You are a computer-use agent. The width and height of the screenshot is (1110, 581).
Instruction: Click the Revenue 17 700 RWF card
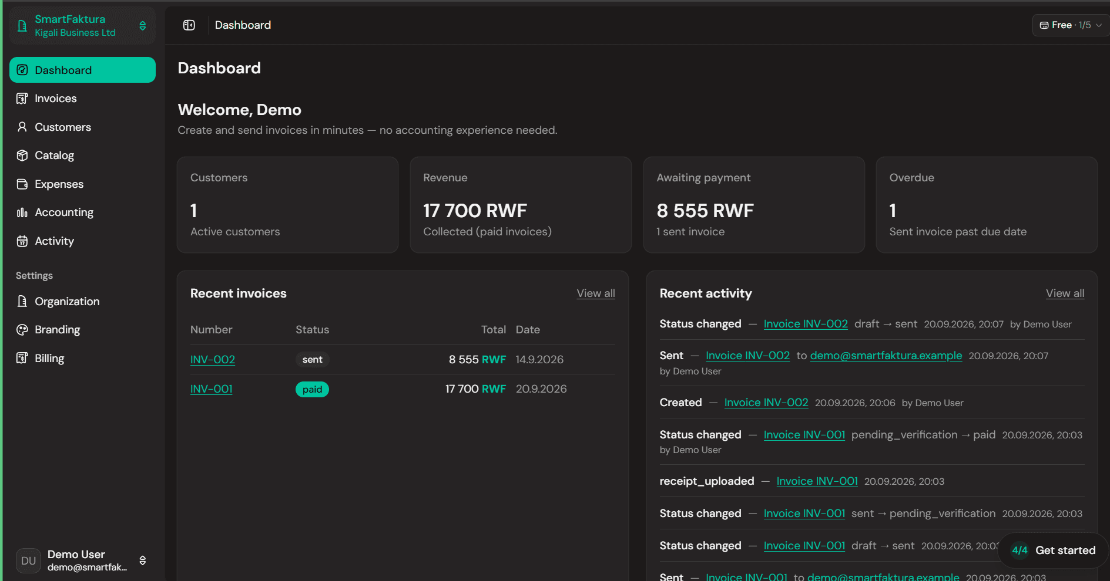pos(521,205)
